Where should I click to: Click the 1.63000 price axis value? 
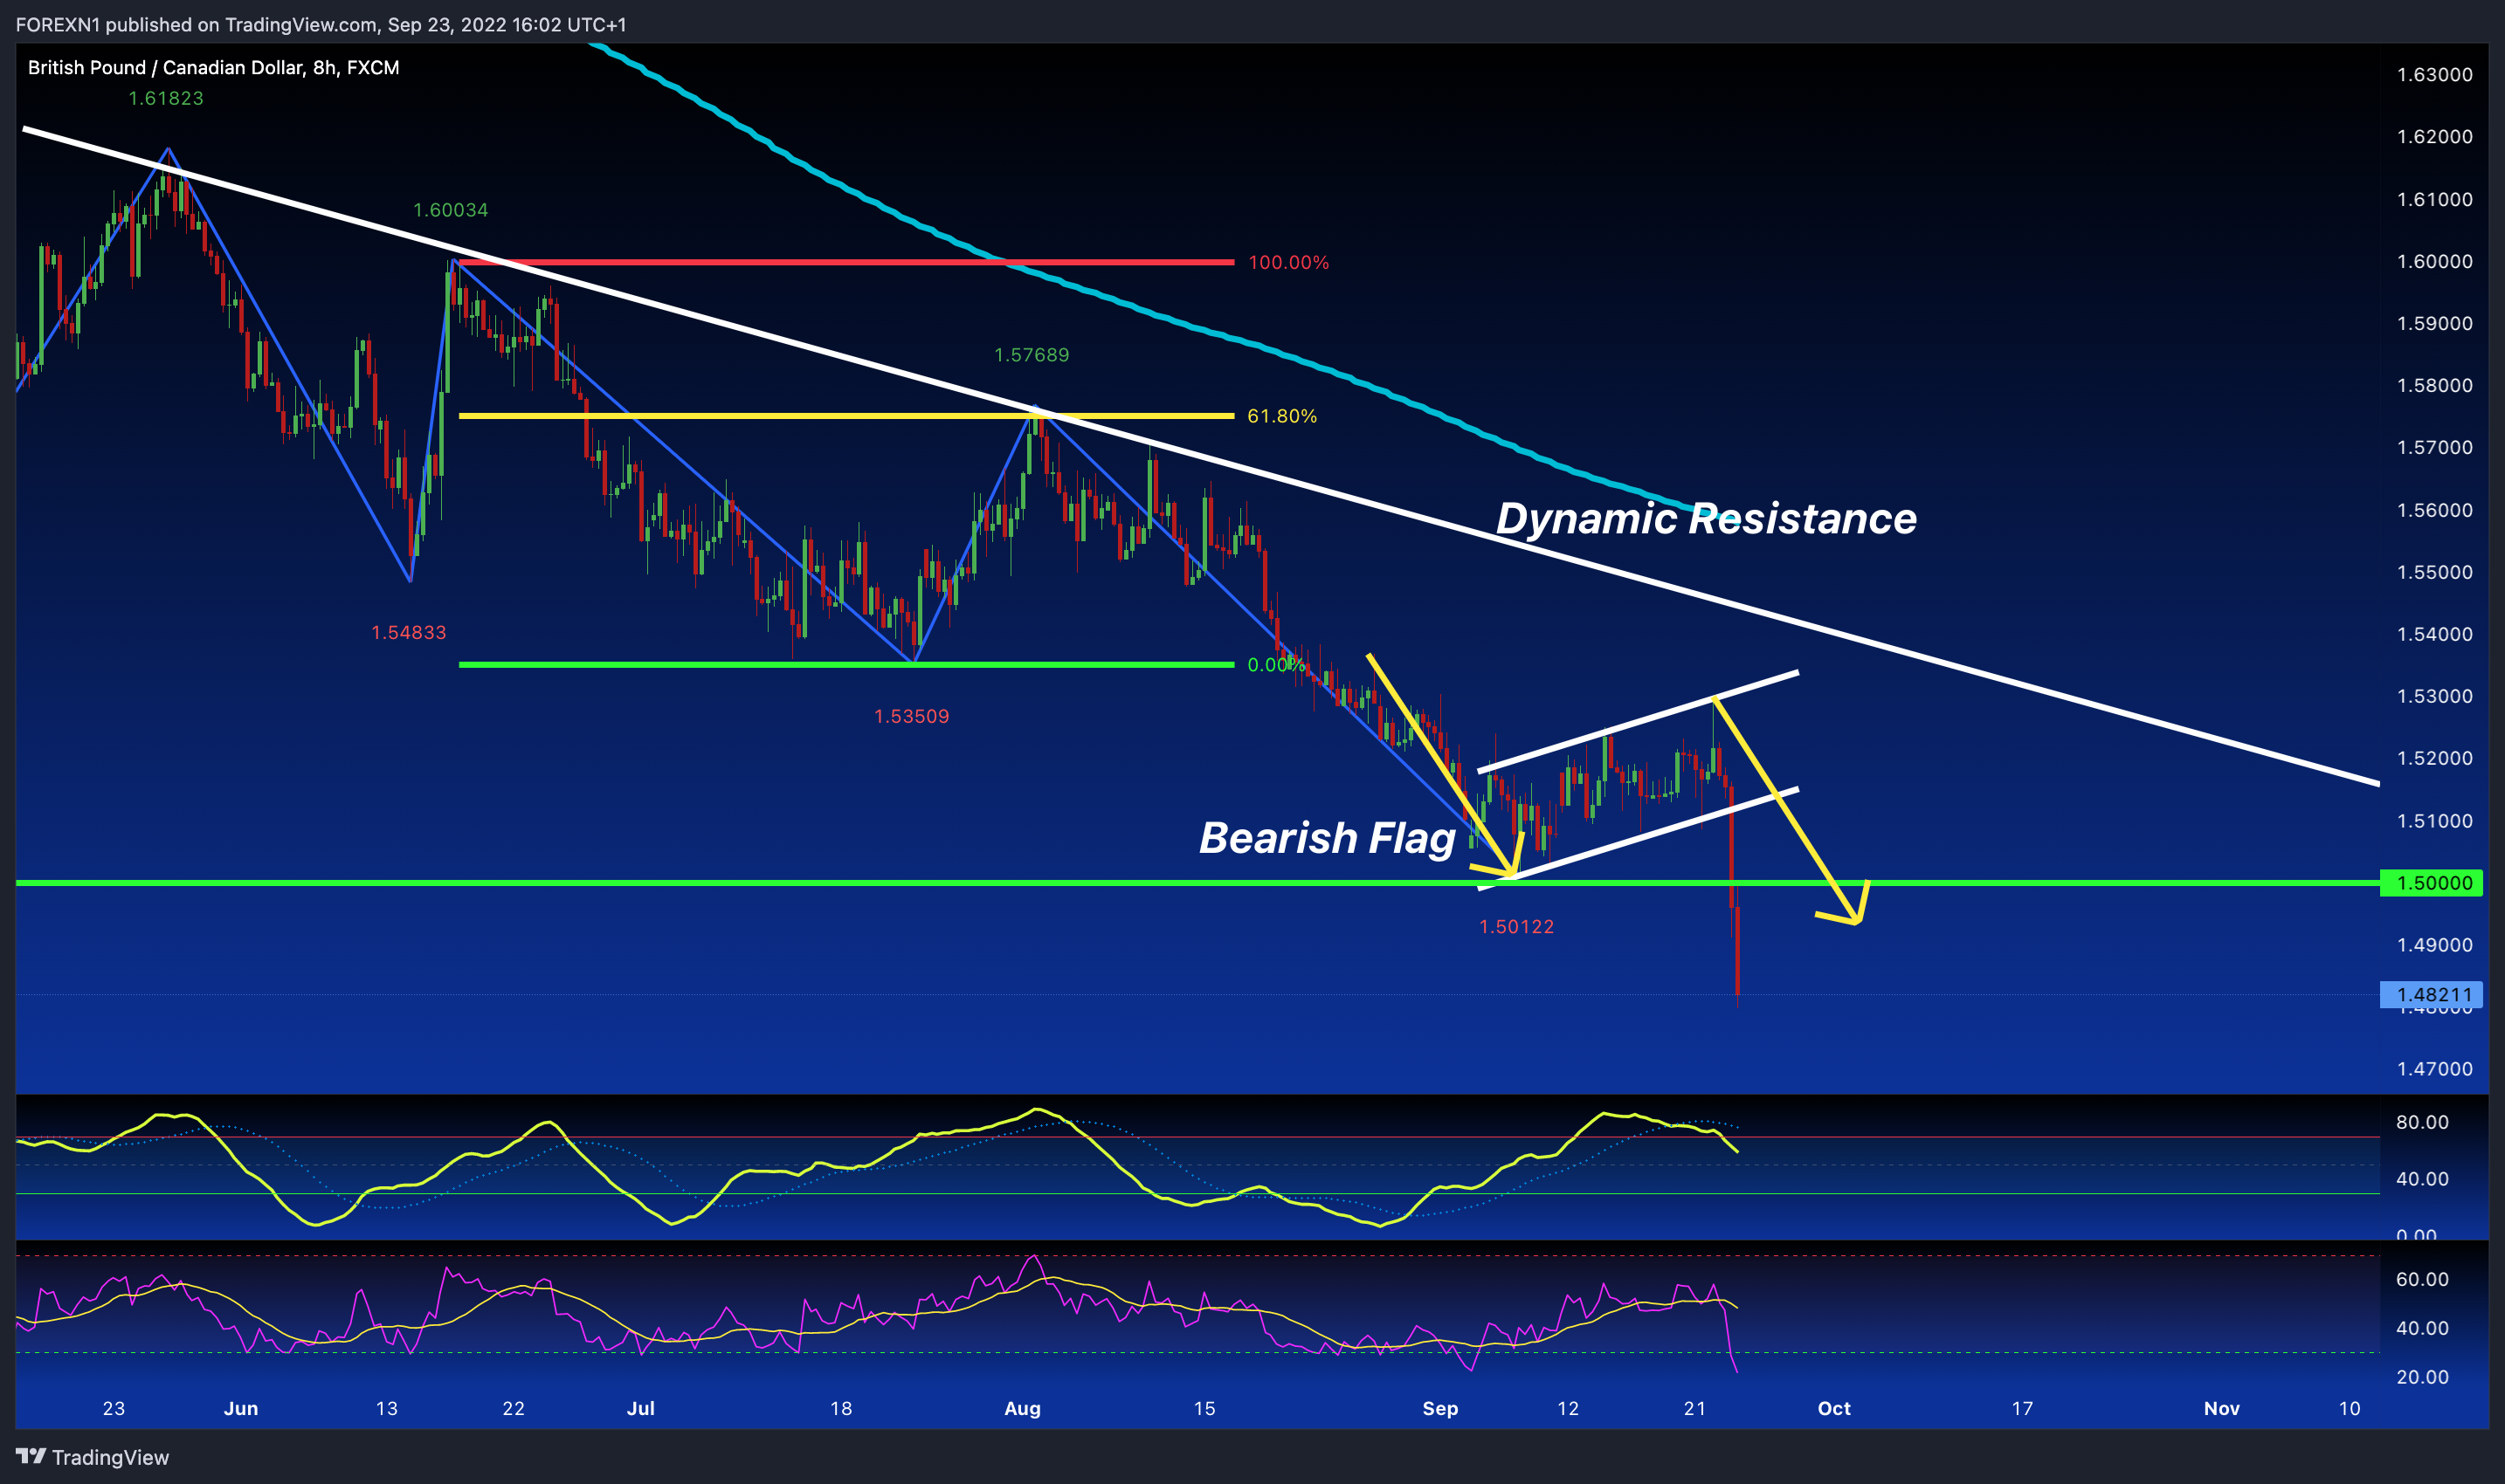[2434, 75]
